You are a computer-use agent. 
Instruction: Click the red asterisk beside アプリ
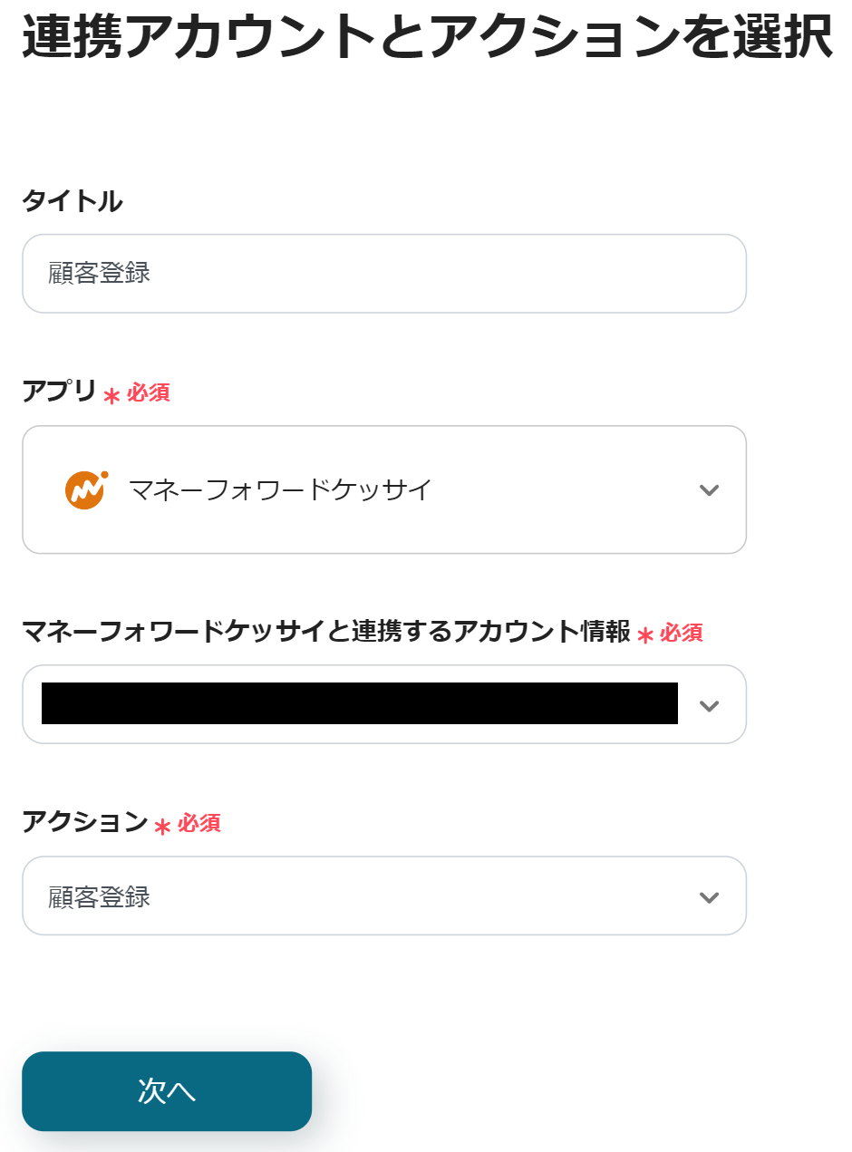click(112, 395)
